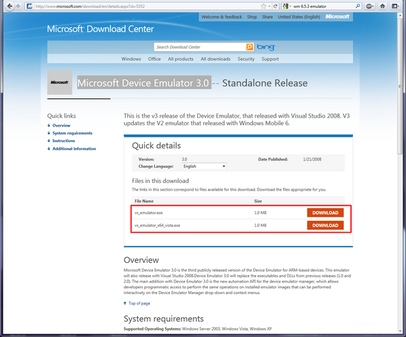Click the grey Microsoft product thumbnail
The image size is (406, 337).
point(60,82)
